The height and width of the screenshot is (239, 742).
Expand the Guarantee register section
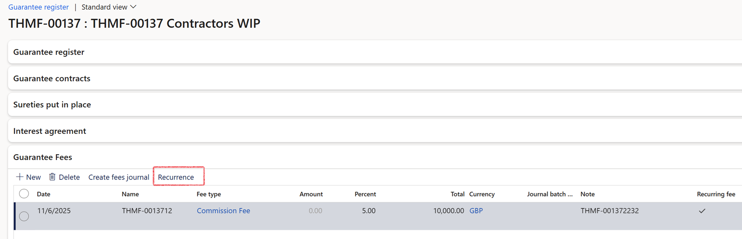click(49, 52)
